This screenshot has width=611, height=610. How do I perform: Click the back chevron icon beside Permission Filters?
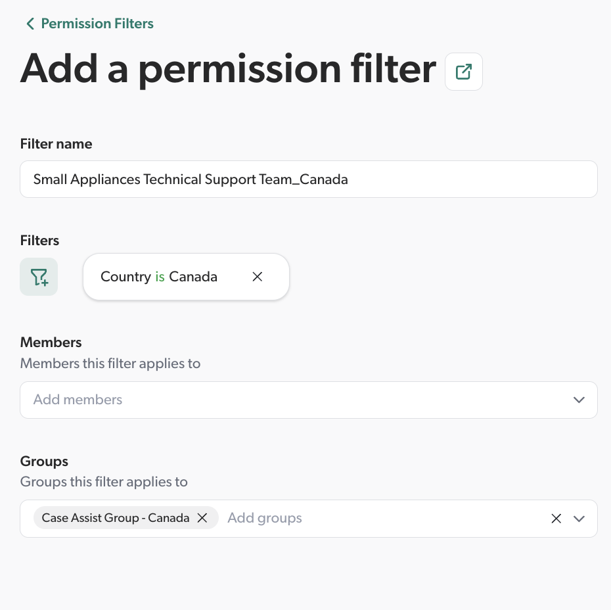tap(30, 24)
